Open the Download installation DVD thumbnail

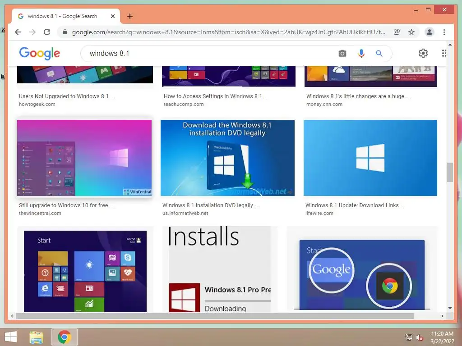[x=227, y=158]
